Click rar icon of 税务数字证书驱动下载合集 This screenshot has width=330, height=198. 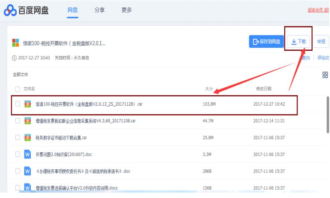(27, 137)
